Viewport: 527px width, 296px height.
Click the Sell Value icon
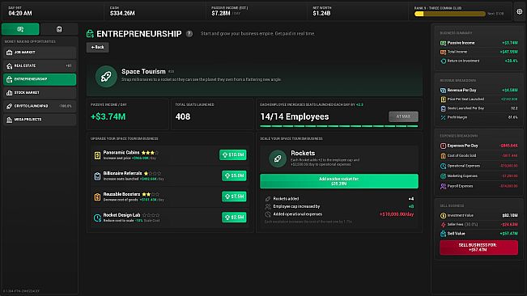pos(443,234)
